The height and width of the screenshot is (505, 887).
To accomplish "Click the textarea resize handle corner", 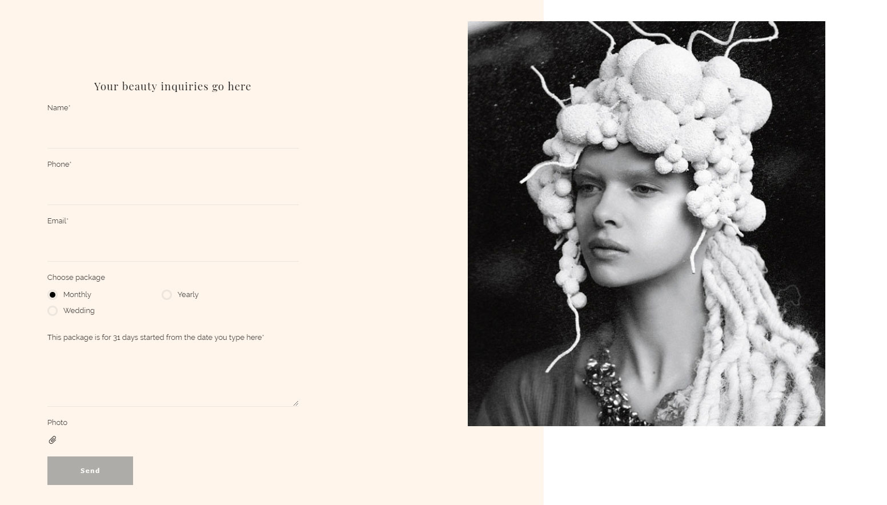I will tap(295, 403).
